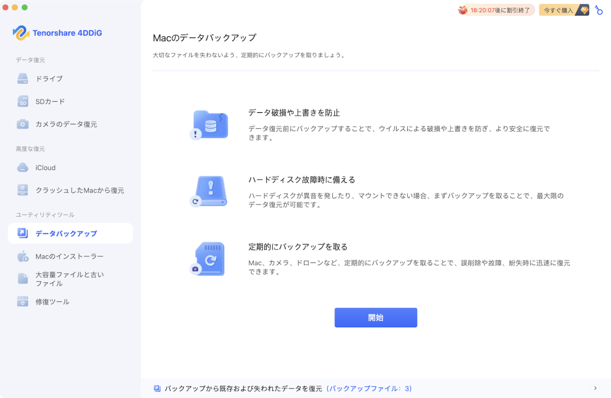Viewport: 611px width, 398px height.
Task: Click the 高度な復元 section label
Action: 31,149
